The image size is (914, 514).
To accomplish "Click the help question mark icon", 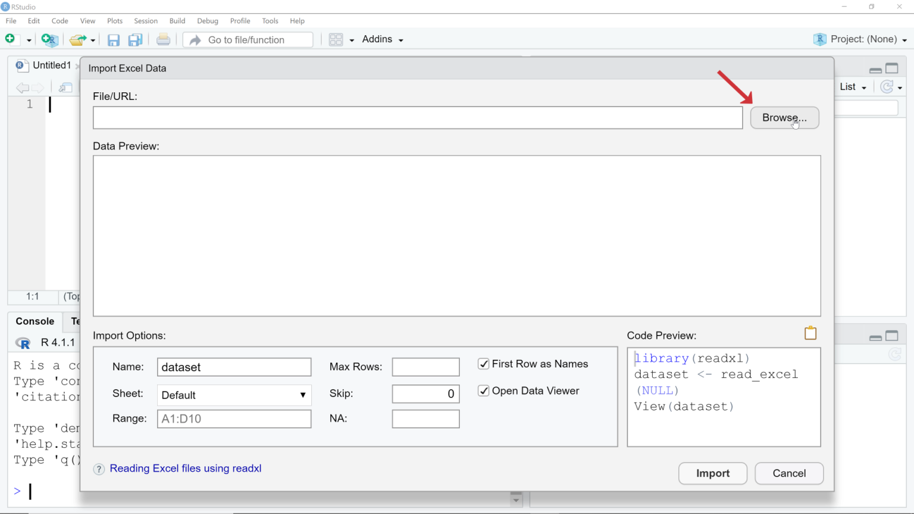I will click(x=99, y=469).
